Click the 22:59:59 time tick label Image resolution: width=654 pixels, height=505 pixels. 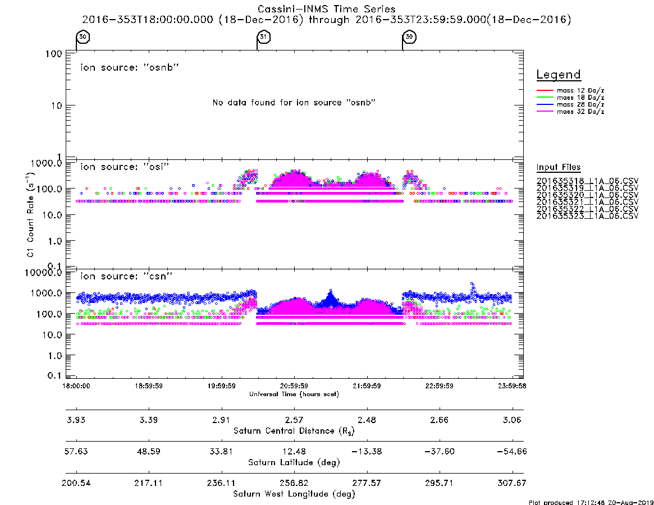point(439,386)
